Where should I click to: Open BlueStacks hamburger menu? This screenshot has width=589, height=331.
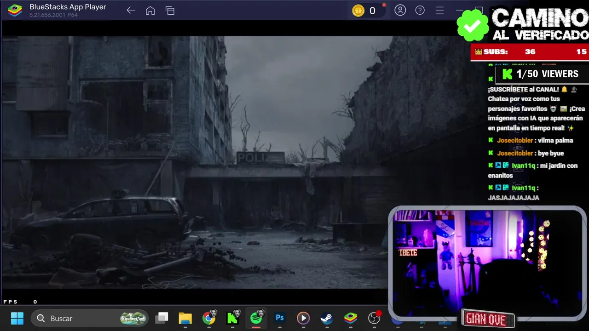point(440,10)
